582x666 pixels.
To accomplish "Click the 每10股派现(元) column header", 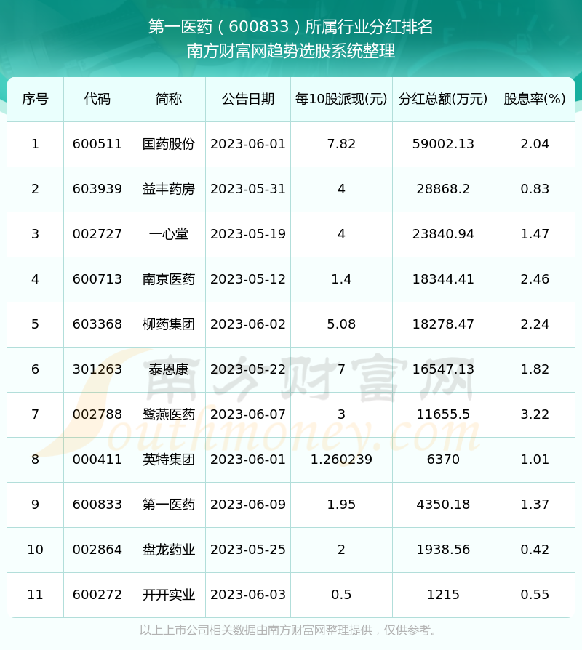I will [341, 100].
